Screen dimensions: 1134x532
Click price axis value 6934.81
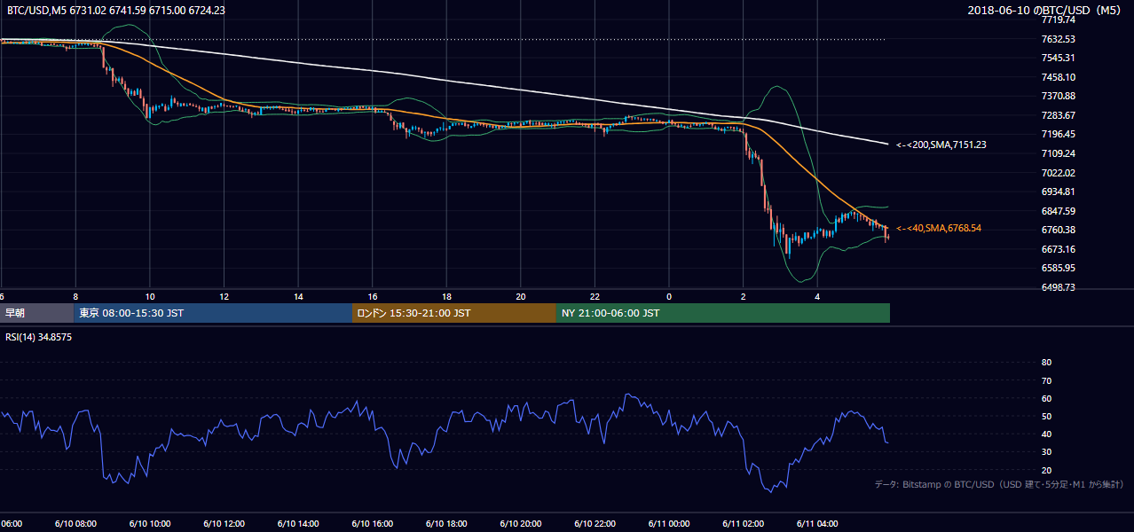click(1059, 192)
